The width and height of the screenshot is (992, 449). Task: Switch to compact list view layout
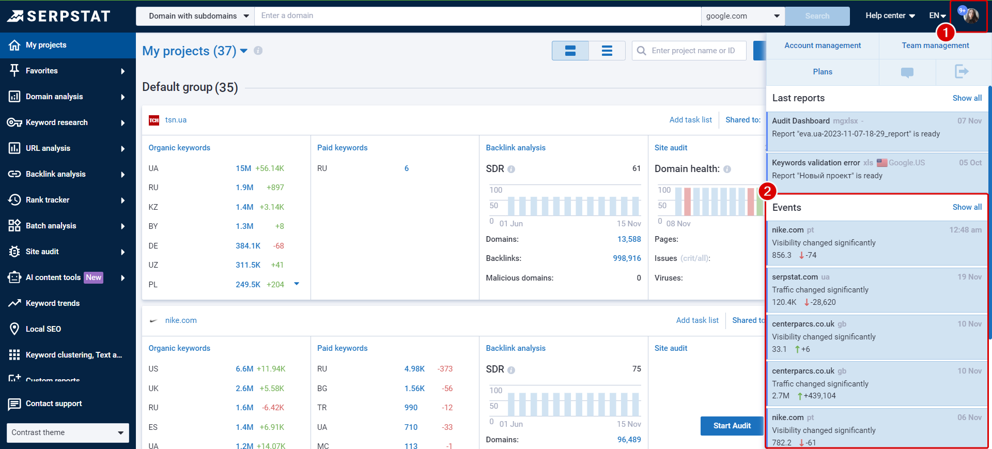pos(607,51)
